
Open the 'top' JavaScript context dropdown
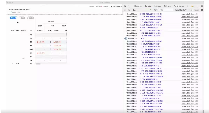pyautogui.click(x=142, y=10)
